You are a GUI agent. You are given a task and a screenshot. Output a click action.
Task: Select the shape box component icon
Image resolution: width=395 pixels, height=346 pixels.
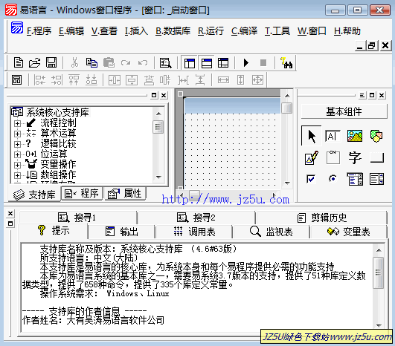376,136
